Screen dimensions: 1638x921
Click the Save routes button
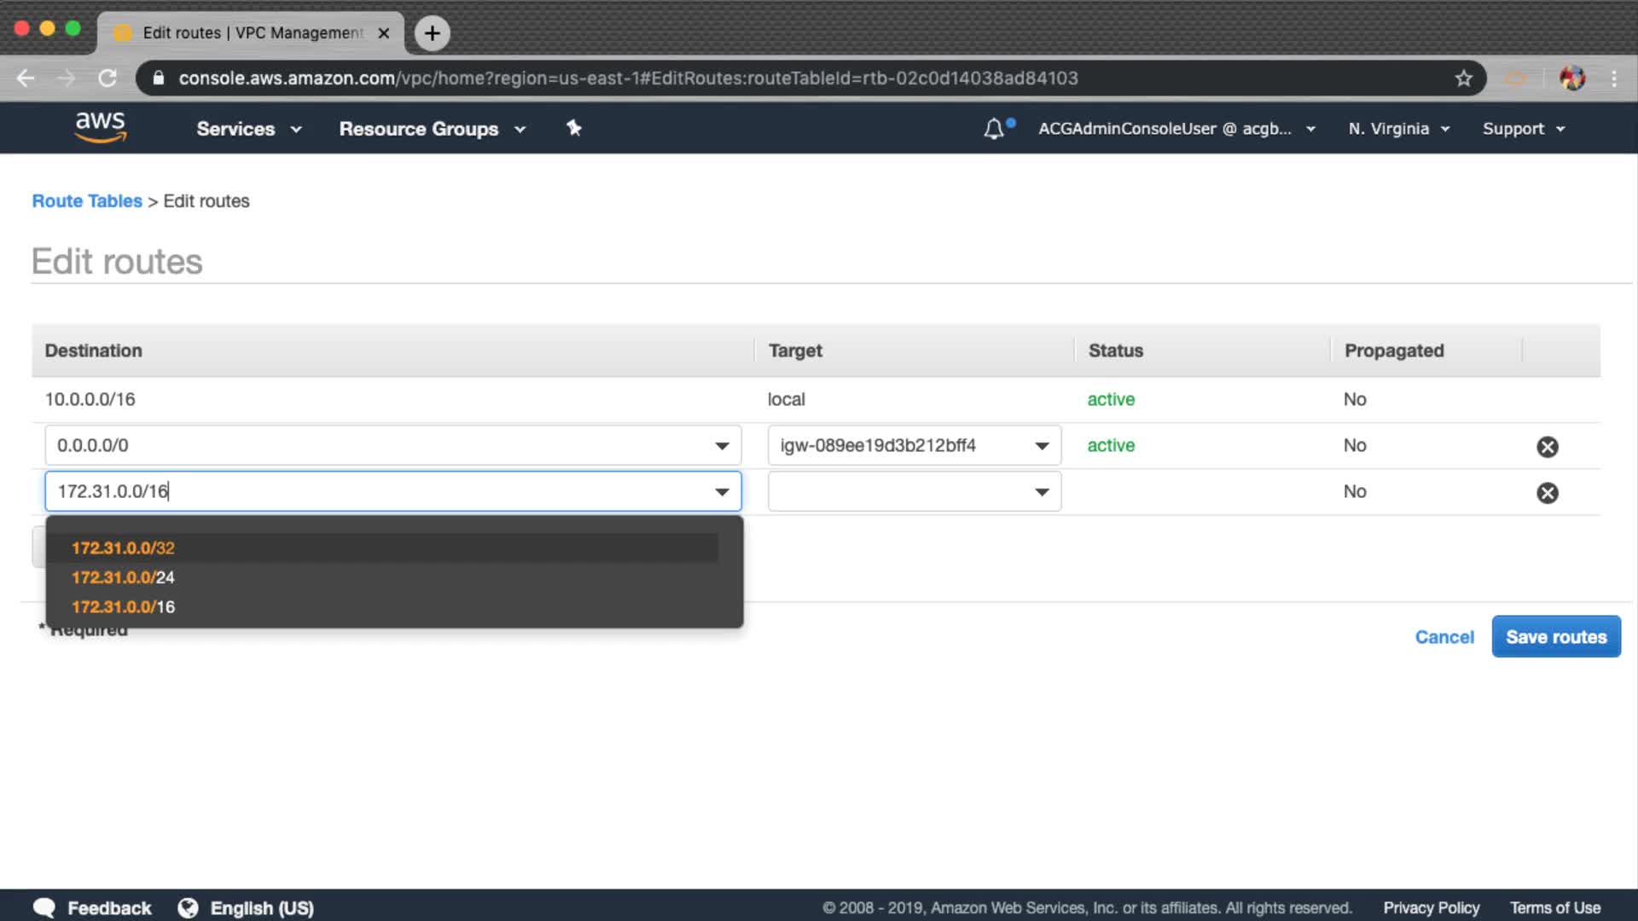[x=1555, y=637]
